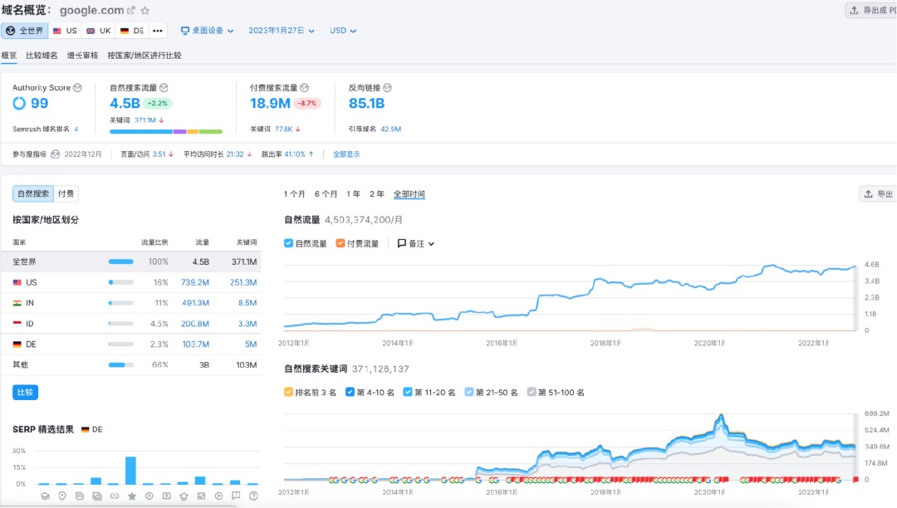Switch to the 比较域名 tab
This screenshot has width=897, height=508.
coord(42,56)
